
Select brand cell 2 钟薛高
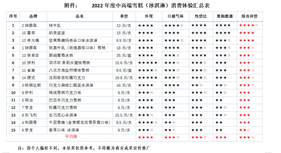pos(29,25)
